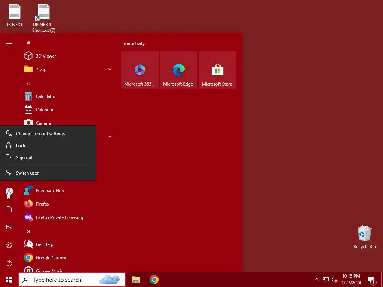Click the user account avatar icon

[x=9, y=191]
